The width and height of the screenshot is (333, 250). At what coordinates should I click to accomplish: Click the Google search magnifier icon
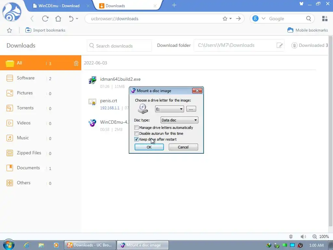(309, 19)
